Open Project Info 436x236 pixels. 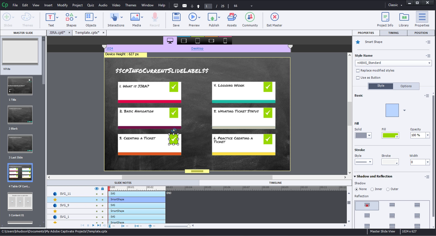385,20
